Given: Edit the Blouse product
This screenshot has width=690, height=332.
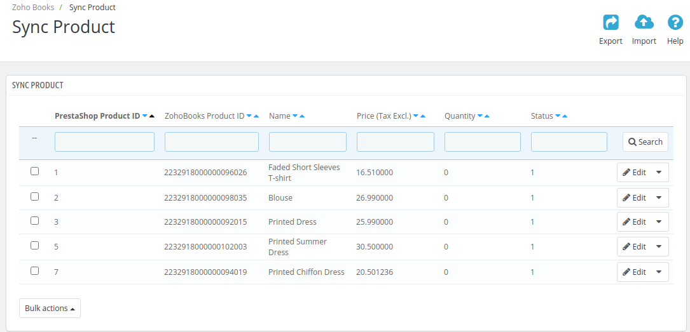Looking at the screenshot, I should tap(634, 197).
